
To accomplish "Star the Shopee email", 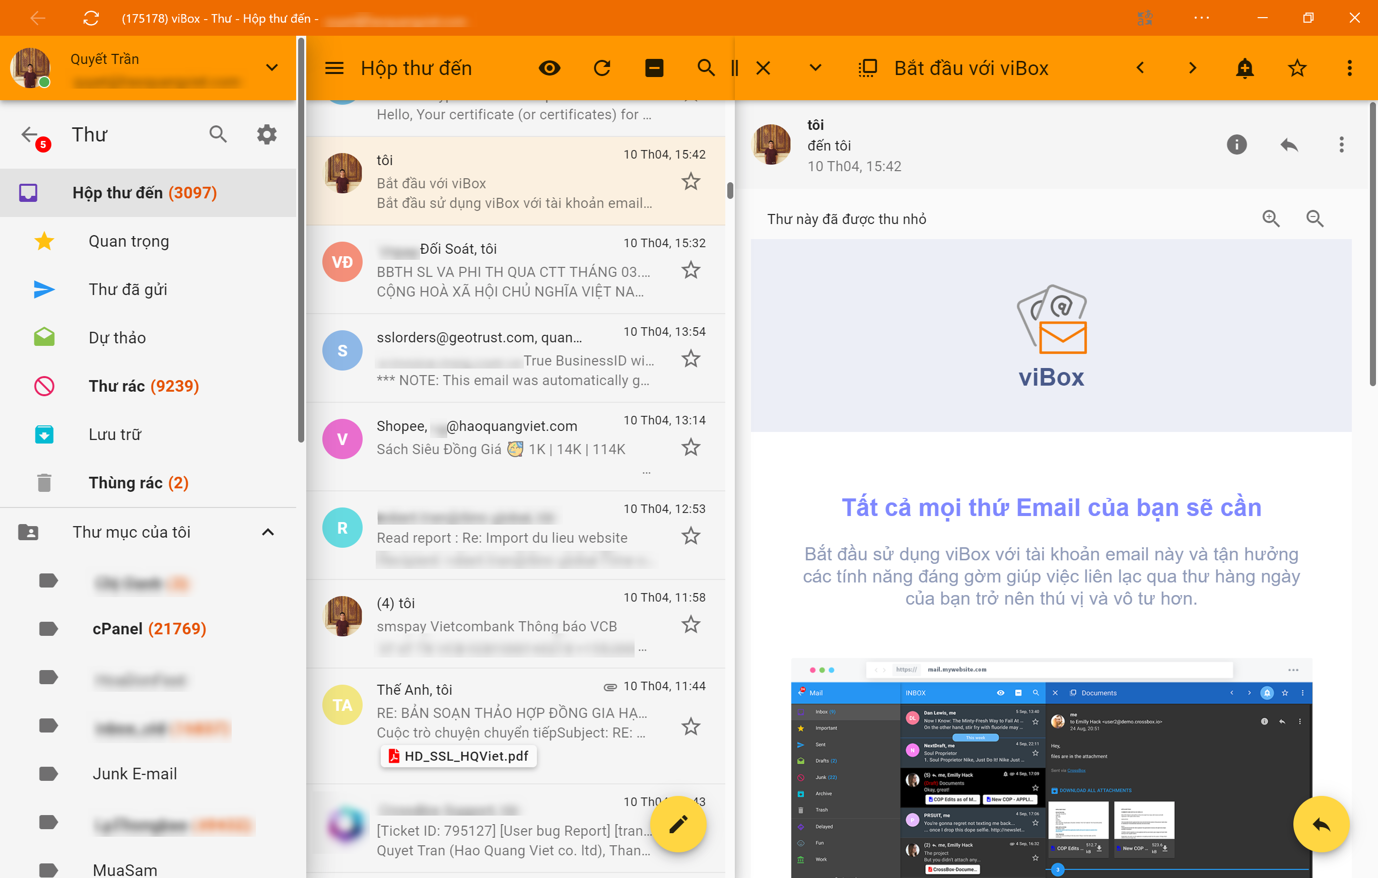I will pos(691,447).
